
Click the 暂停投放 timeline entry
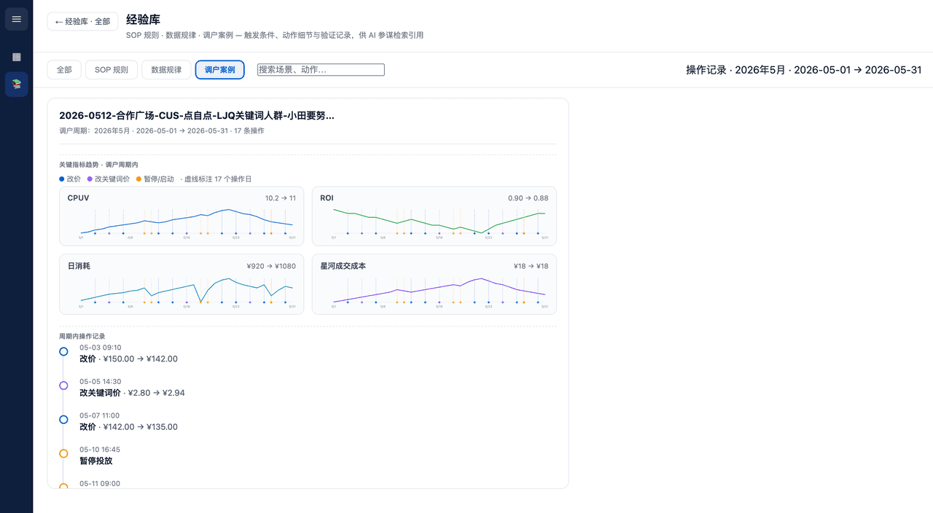(96, 461)
